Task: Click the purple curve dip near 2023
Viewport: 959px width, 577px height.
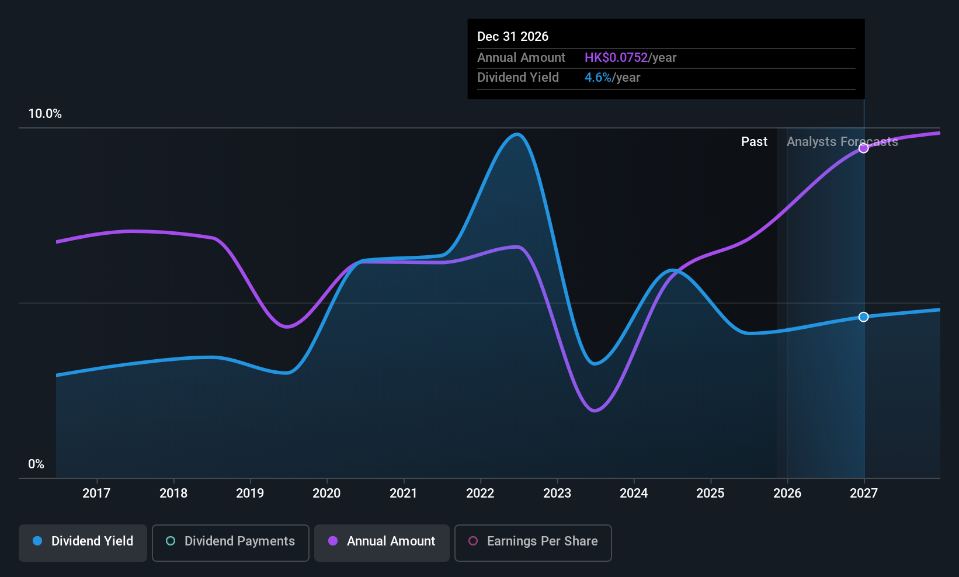Action: tap(595, 411)
